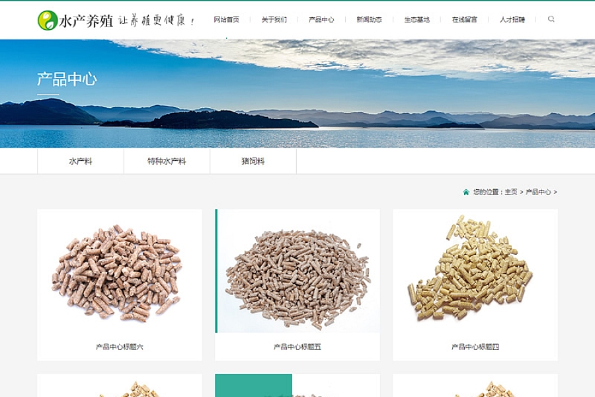Open the 产品中心标题六 title link
This screenshot has width=595, height=397.
pyautogui.click(x=120, y=347)
